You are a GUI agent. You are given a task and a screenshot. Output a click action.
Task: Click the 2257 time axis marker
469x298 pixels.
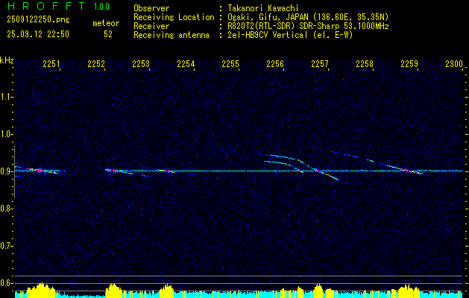coord(320,64)
